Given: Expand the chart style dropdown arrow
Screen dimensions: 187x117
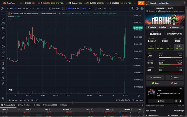Looking at the screenshot, I should [x=45, y=9].
